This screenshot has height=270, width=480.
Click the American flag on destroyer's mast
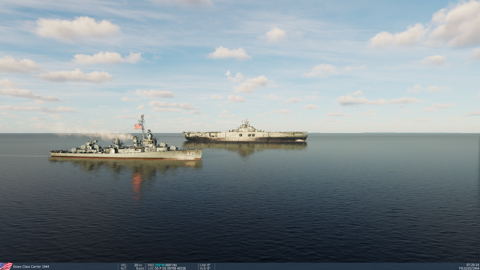pyautogui.click(x=138, y=126)
